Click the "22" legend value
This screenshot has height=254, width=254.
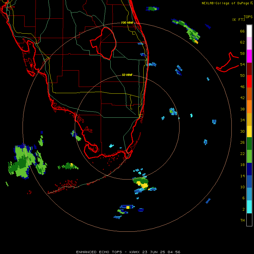(x=242, y=154)
